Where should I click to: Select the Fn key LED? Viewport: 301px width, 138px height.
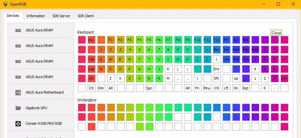point(197,88)
